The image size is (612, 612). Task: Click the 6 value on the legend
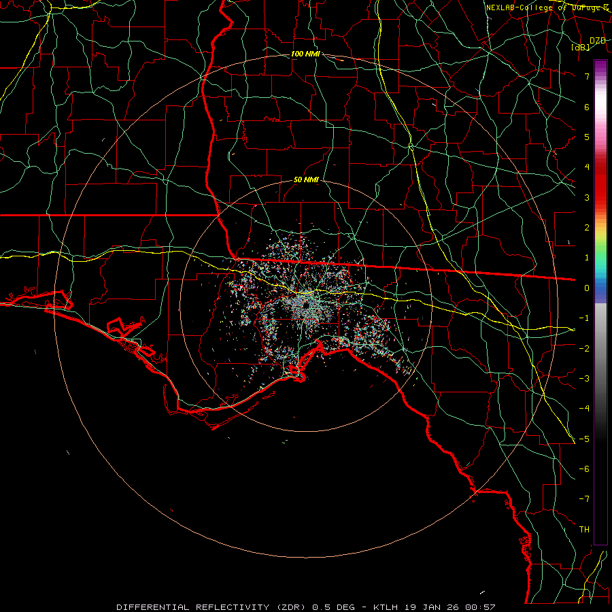pos(587,107)
